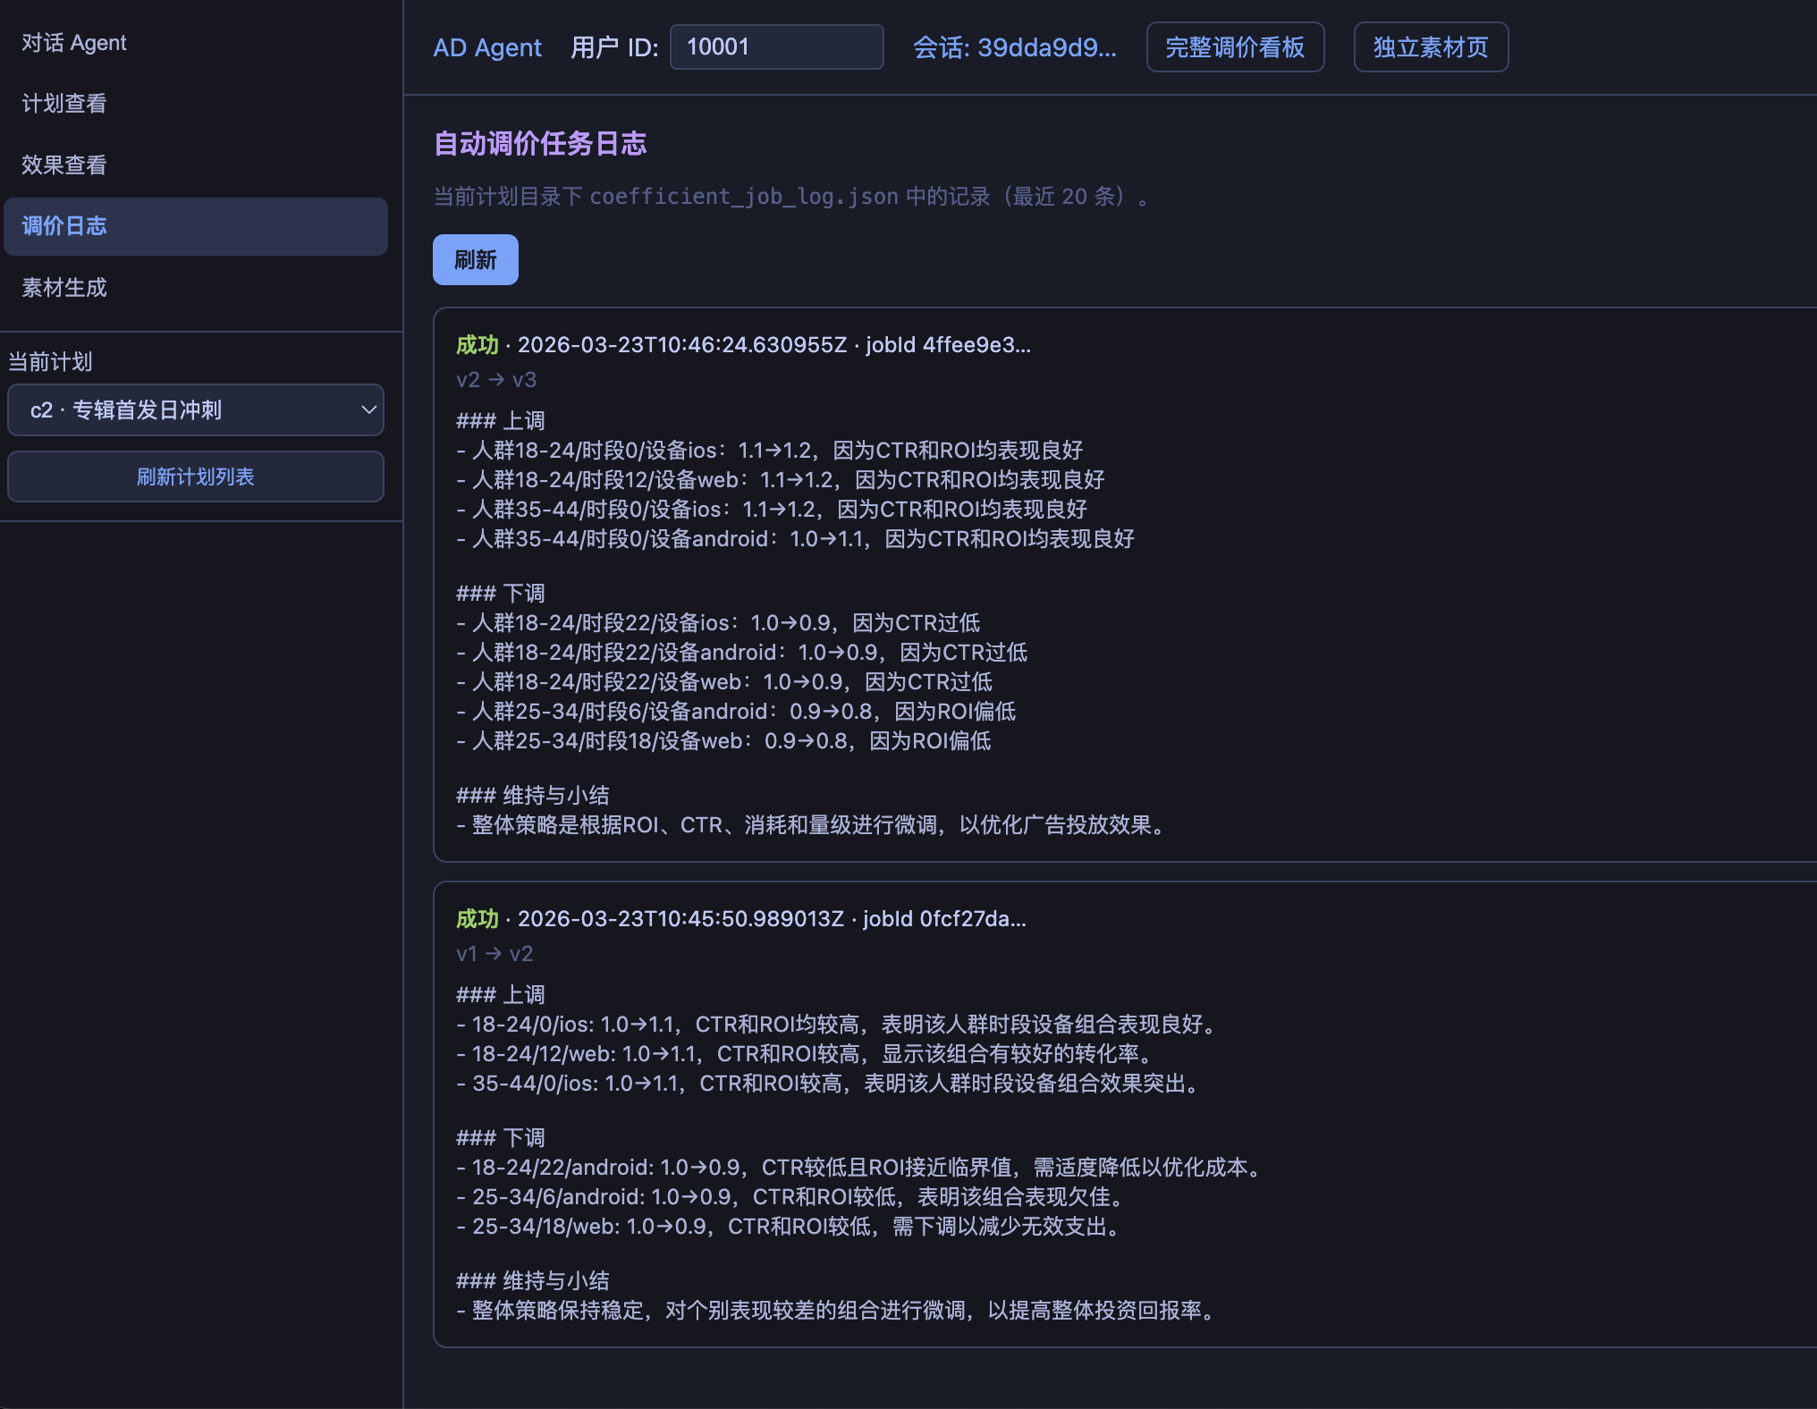Click the 刷新计划列表 button
This screenshot has width=1817, height=1409.
tap(195, 477)
